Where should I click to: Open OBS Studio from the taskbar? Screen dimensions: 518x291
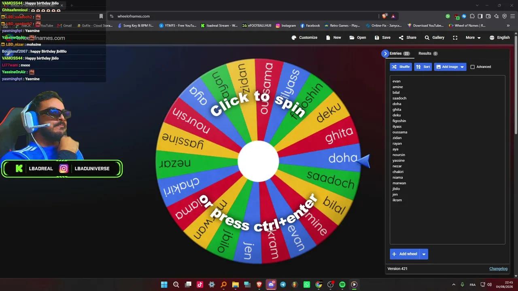[331, 285]
